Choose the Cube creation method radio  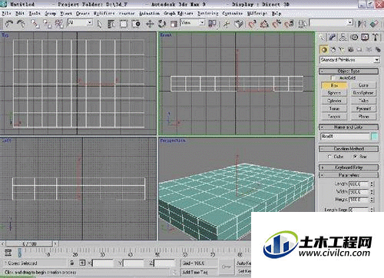329,157
